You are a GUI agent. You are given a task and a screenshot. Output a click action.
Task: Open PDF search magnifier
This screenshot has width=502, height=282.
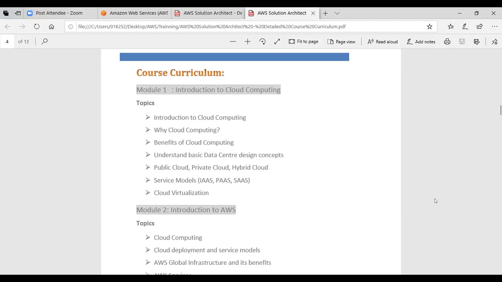pos(45,42)
